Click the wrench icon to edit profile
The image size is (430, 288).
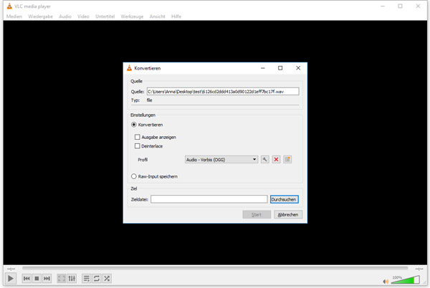coord(265,160)
